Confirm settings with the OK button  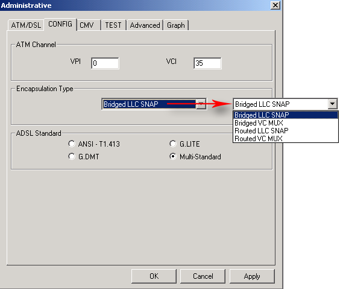[154, 276]
